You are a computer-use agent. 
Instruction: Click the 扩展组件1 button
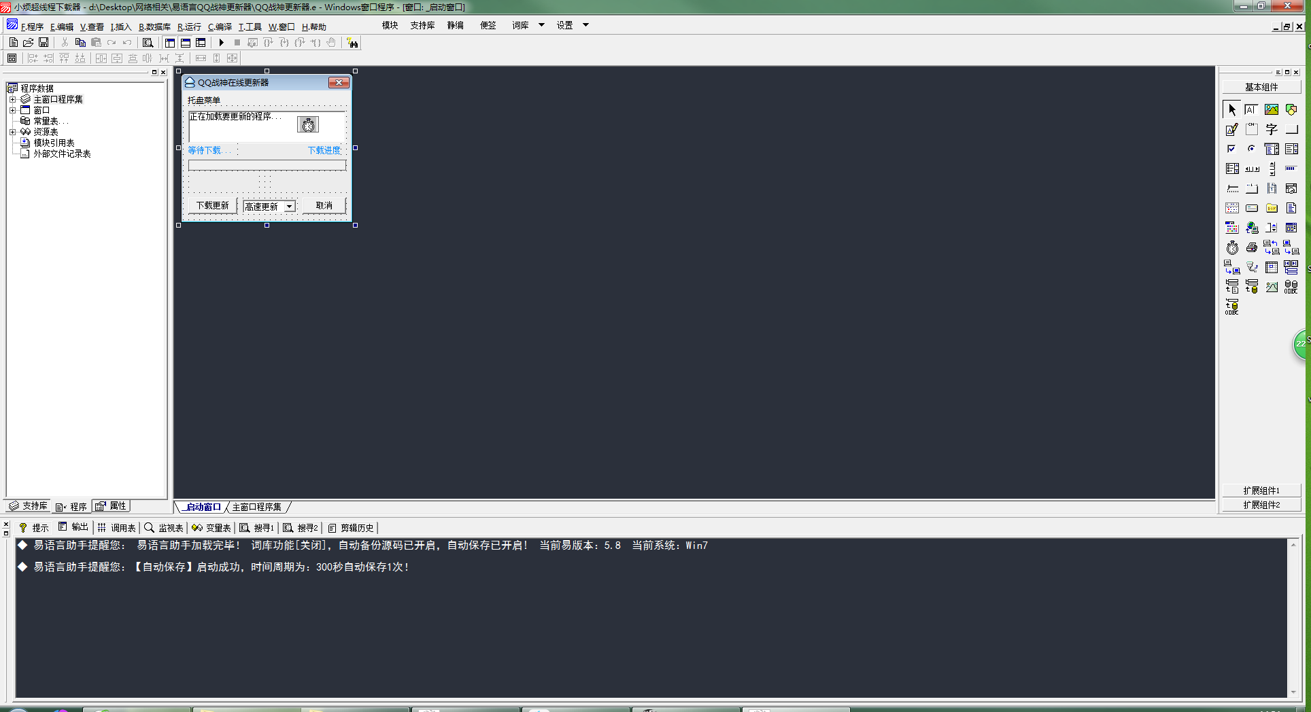pyautogui.click(x=1261, y=491)
